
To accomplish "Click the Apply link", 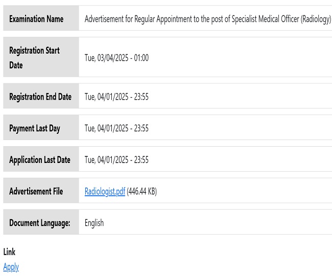I will pyautogui.click(x=11, y=267).
